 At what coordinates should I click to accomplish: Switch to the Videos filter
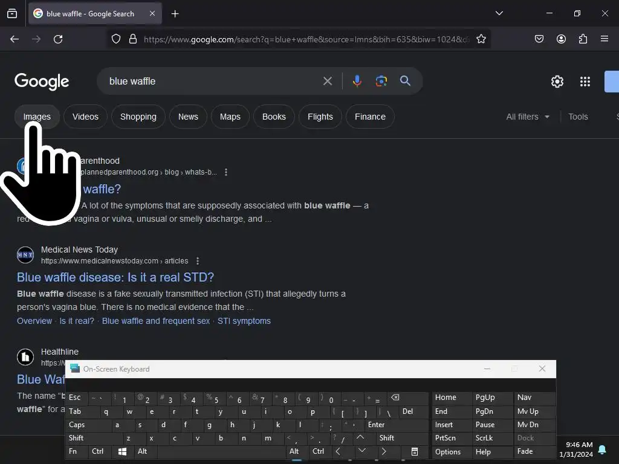pyautogui.click(x=85, y=117)
